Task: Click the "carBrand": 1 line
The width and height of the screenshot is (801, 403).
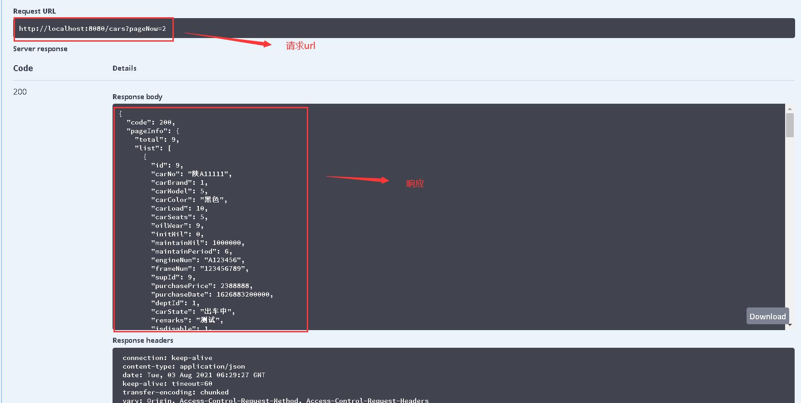Action: click(179, 182)
